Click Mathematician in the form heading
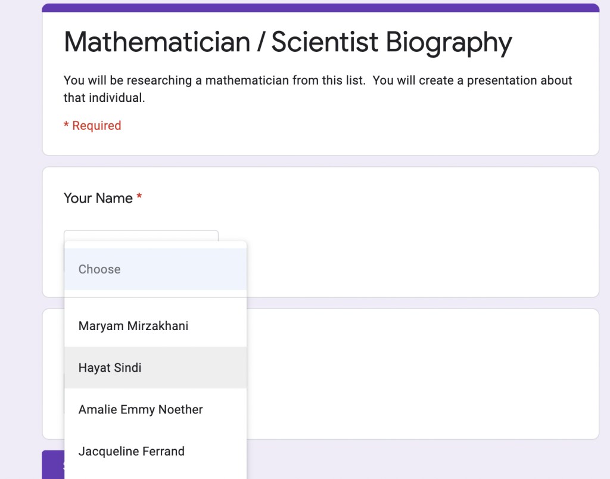The width and height of the screenshot is (610, 479). pyautogui.click(x=157, y=42)
